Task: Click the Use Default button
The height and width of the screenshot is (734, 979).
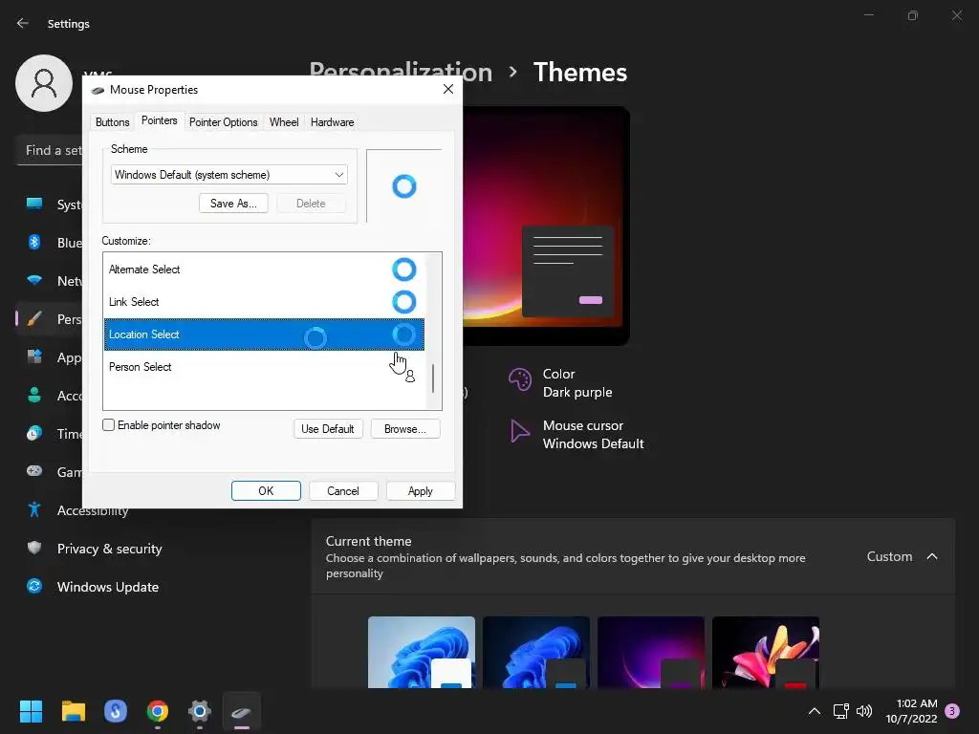Action: coord(328,429)
